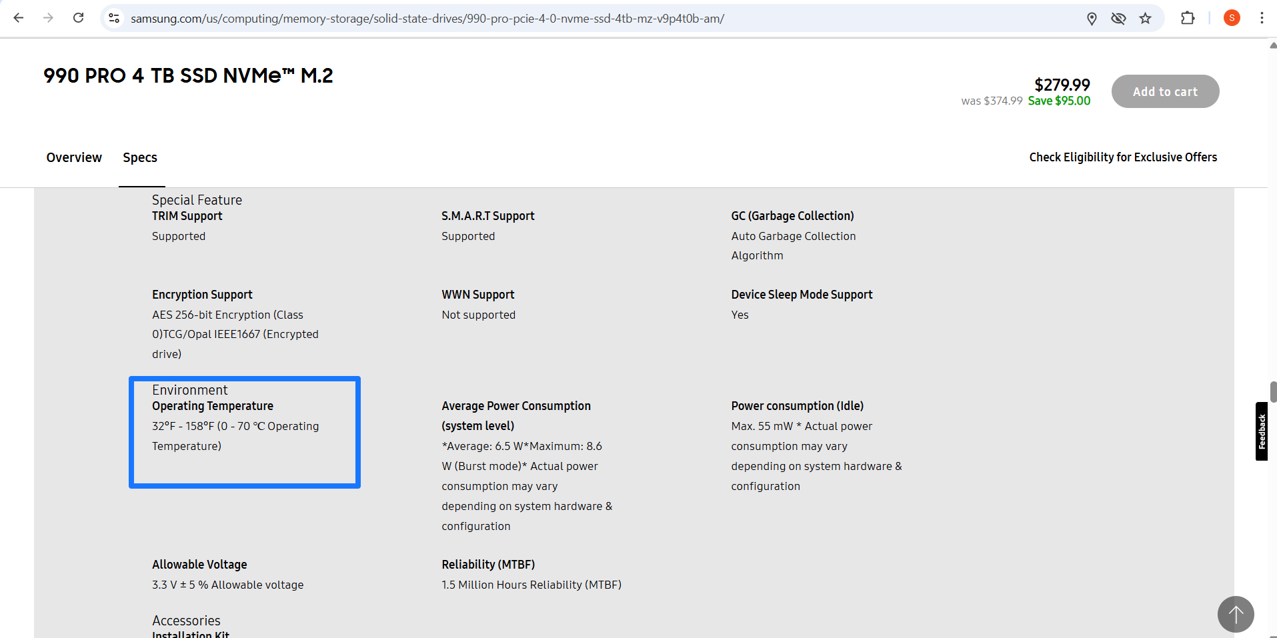Focus the address bar URL
The height and width of the screenshot is (638, 1277).
pyautogui.click(x=427, y=19)
